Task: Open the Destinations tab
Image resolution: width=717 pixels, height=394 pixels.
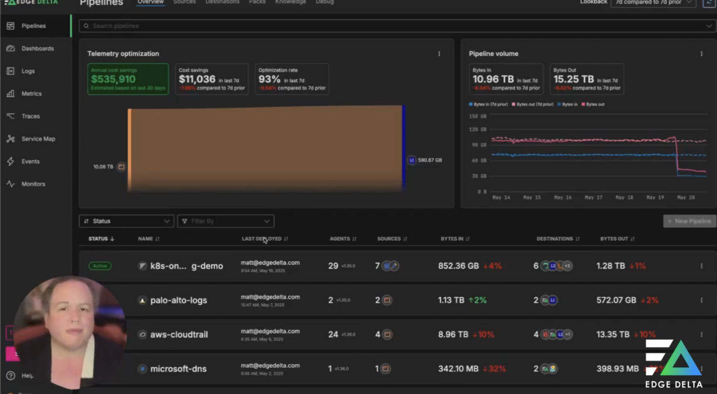Action: click(222, 2)
